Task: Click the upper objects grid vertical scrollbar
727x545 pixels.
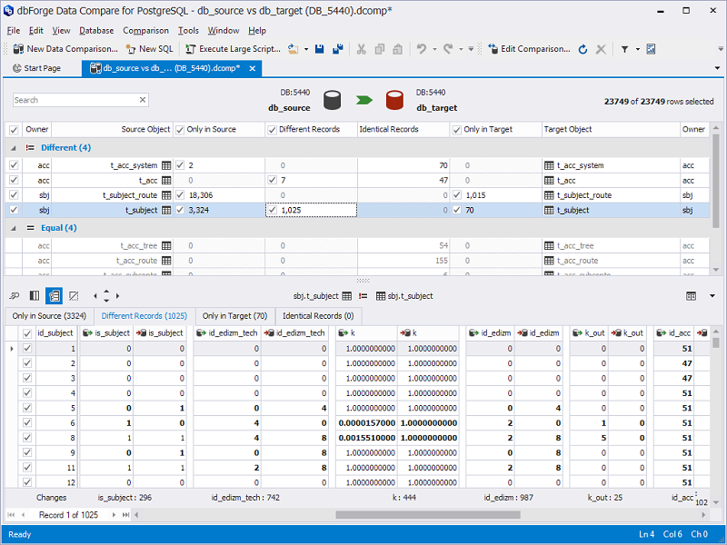Action: [x=716, y=181]
